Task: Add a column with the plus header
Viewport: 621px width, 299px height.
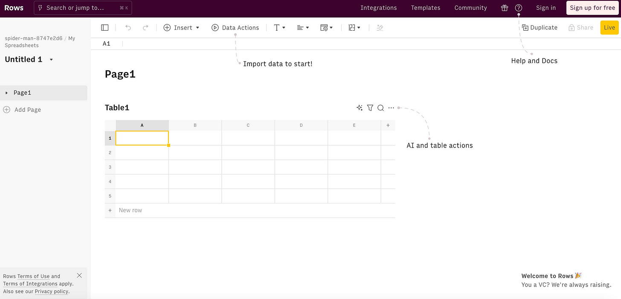Action: pyautogui.click(x=388, y=125)
